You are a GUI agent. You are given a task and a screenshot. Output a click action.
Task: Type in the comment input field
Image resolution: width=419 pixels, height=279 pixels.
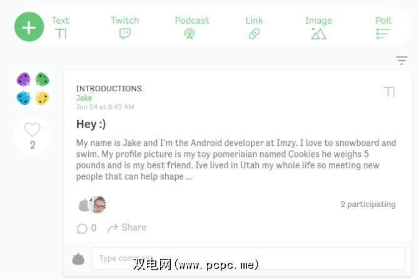coord(248,258)
